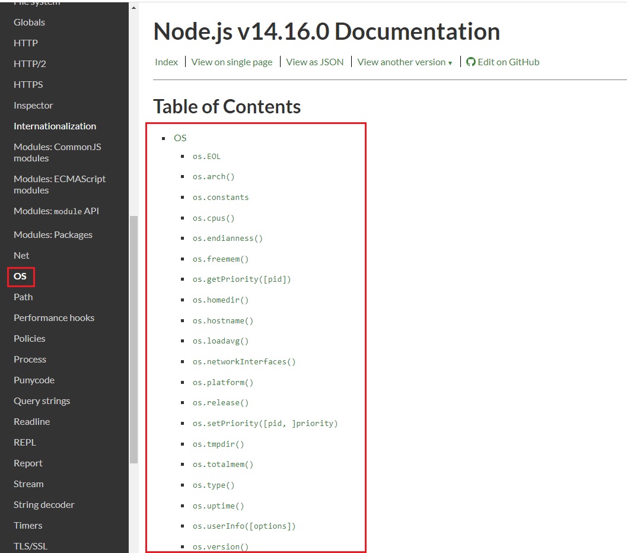Select HTTP/2 in the sidebar
This screenshot has height=553, width=627.
pos(30,64)
